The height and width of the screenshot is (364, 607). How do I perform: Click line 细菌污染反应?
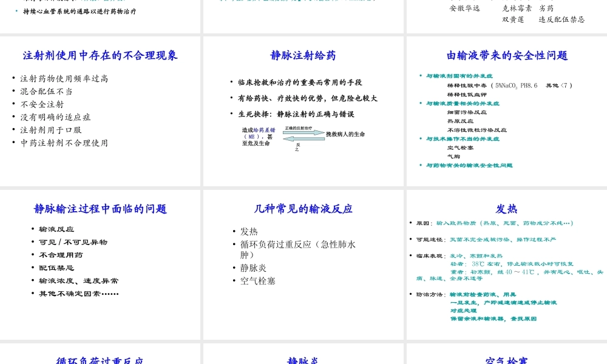pos(467,113)
